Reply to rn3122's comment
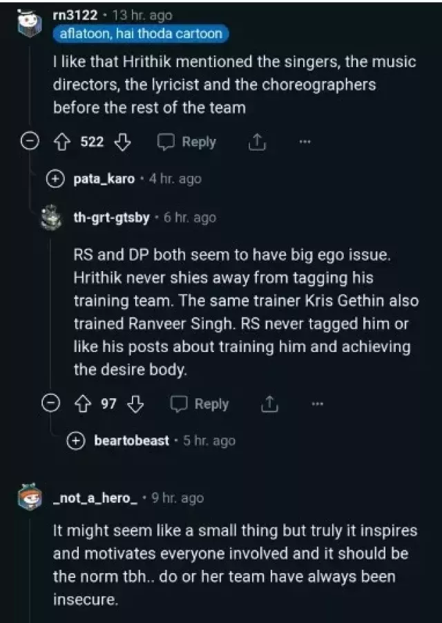 pyautogui.click(x=187, y=142)
